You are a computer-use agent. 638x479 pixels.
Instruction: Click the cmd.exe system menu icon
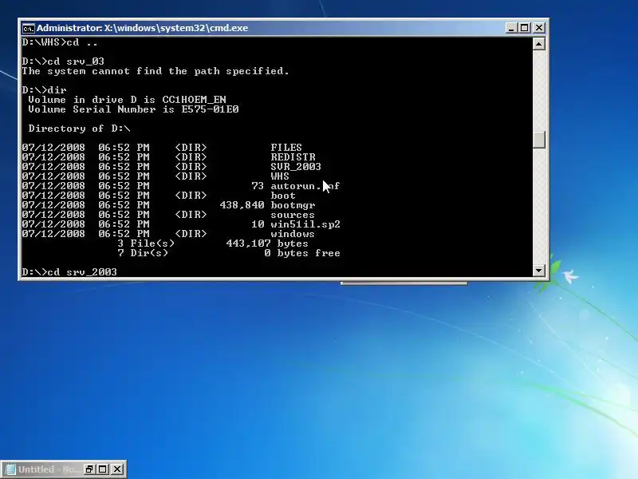click(28, 28)
